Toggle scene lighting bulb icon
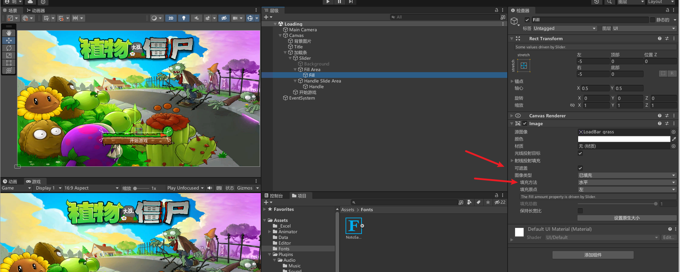 [184, 18]
